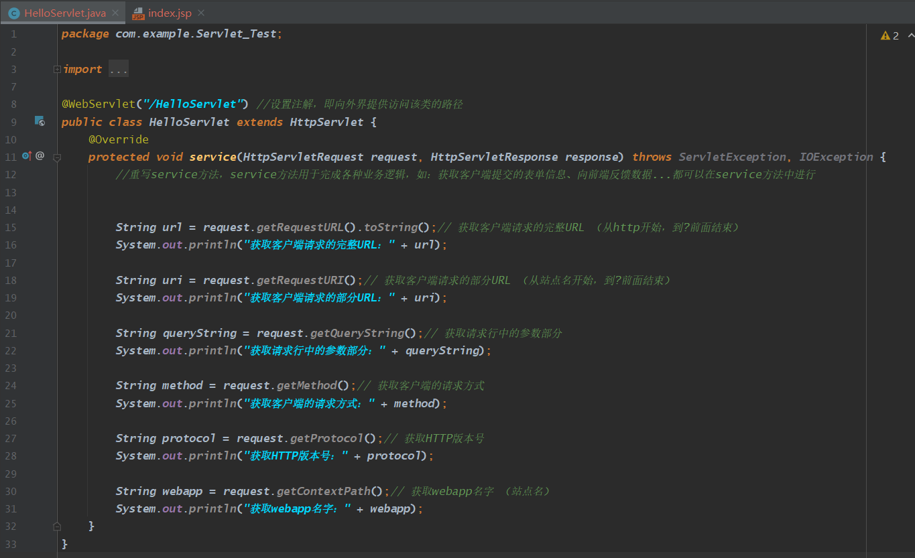Click the class name HelloServlet on line 9
The height and width of the screenshot is (558, 915).
pyautogui.click(x=189, y=122)
